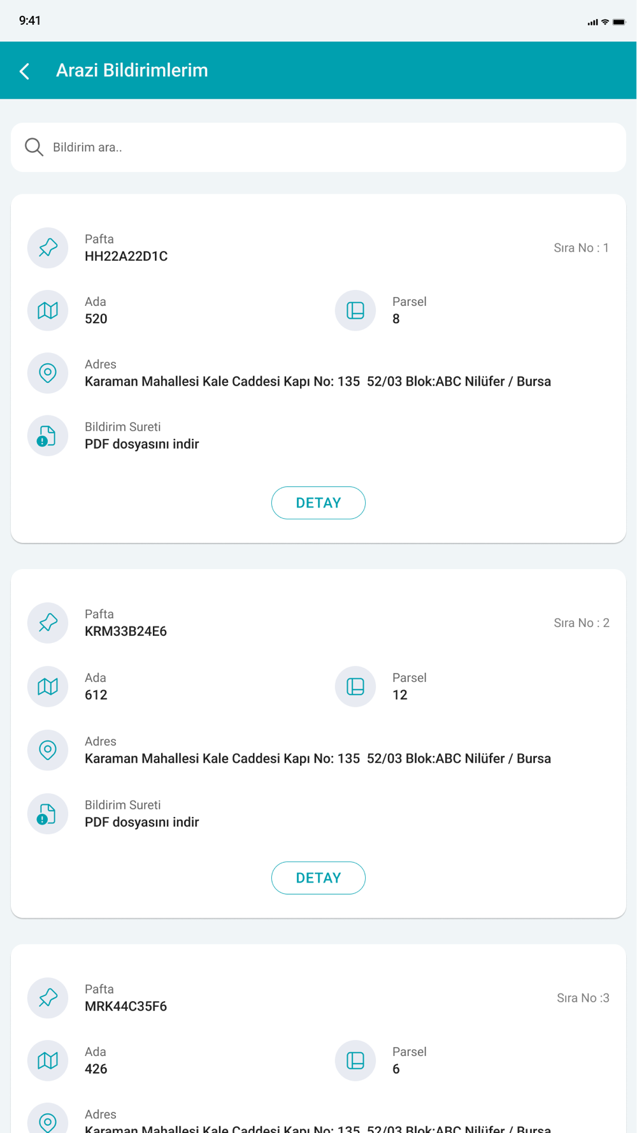The width and height of the screenshot is (637, 1133).
Task: Tap the search magnifier icon
Action: click(x=34, y=147)
